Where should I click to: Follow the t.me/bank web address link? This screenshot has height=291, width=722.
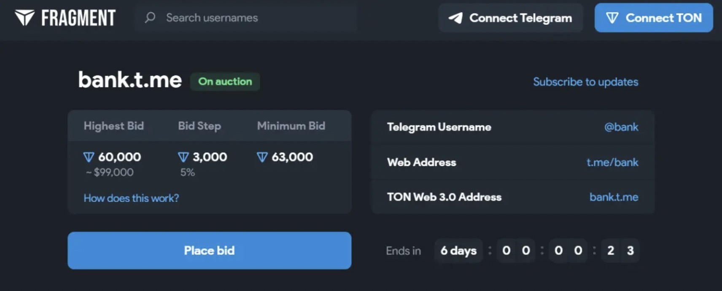coord(612,162)
